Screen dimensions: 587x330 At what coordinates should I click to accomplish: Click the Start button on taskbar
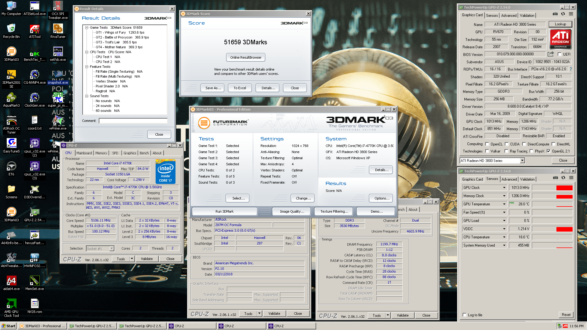point(9,326)
